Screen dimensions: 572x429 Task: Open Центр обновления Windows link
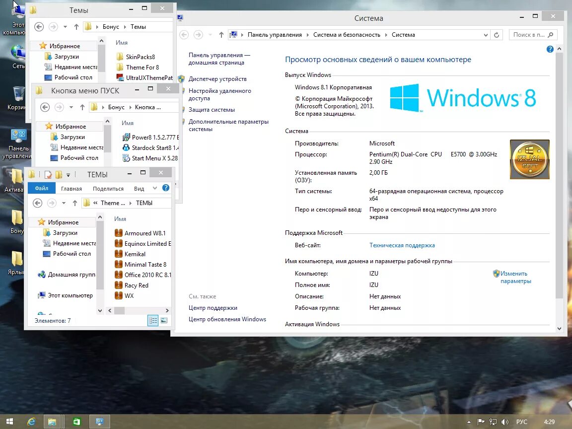[227, 319]
